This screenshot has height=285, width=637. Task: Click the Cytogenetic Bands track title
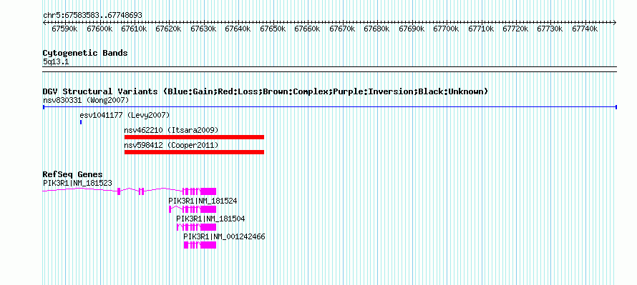[x=85, y=53]
